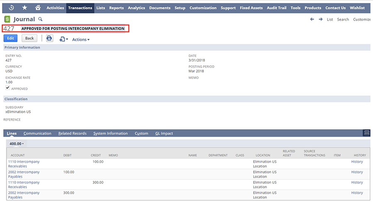Expand the Actions dropdown menu

(x=80, y=40)
